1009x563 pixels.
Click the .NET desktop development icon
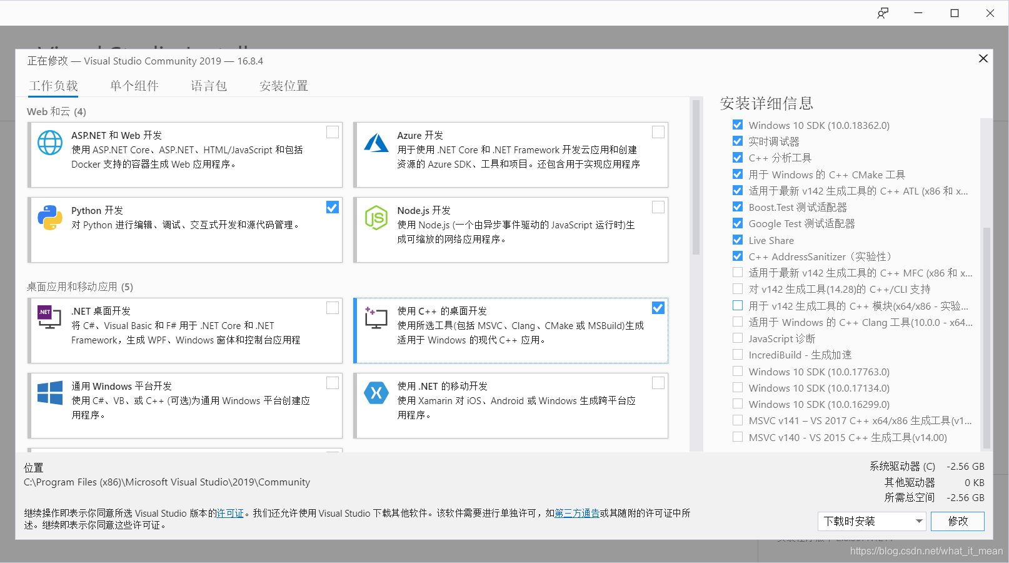(49, 317)
